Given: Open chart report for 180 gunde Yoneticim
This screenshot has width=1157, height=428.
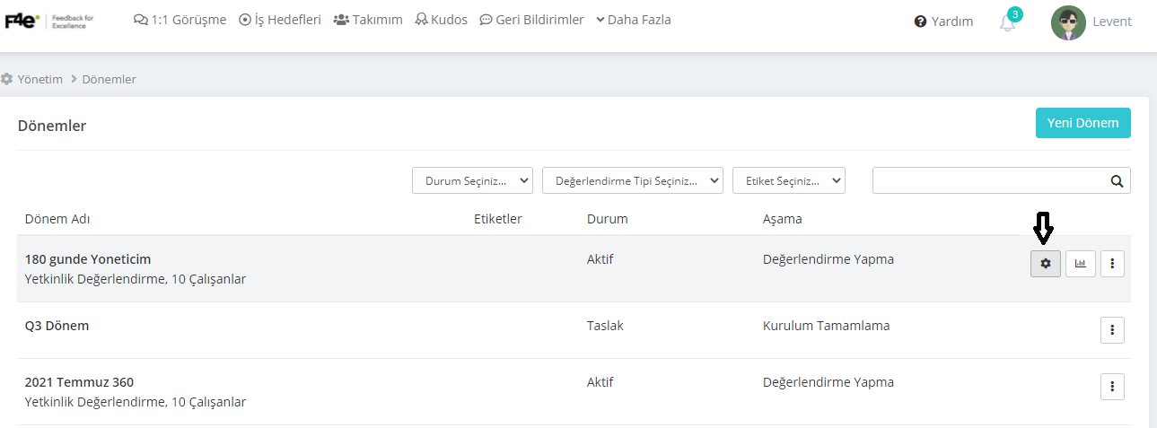Looking at the screenshot, I should coord(1081,264).
